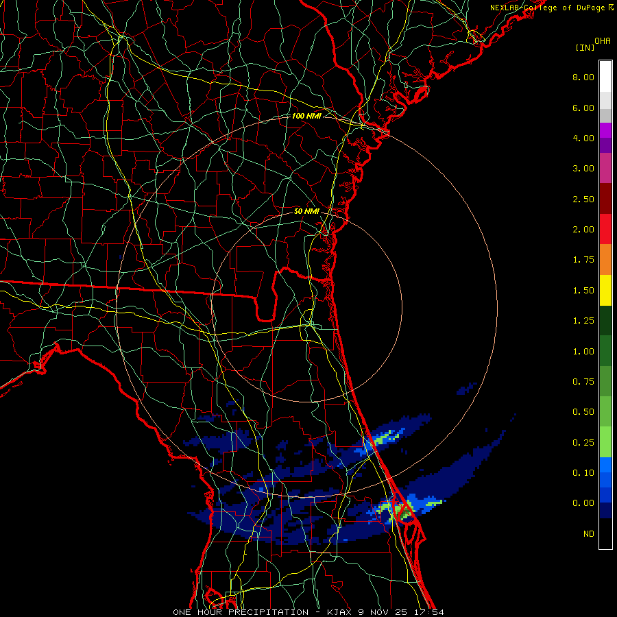Select the black ND swatch at scale bottom
Viewport: 617px width, 617px height.
605,533
